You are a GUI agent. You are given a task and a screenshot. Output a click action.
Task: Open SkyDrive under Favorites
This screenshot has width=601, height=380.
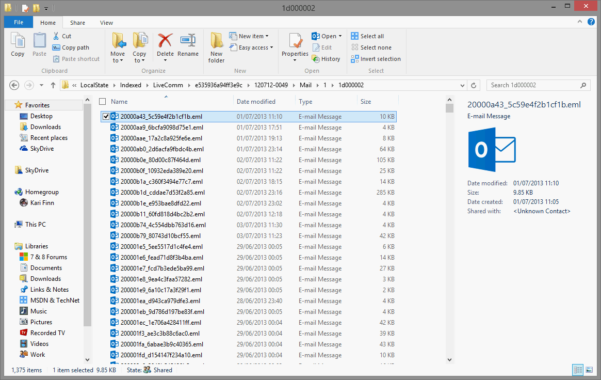click(37, 148)
